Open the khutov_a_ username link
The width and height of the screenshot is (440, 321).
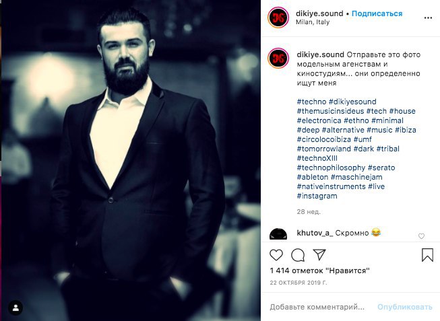pos(315,233)
